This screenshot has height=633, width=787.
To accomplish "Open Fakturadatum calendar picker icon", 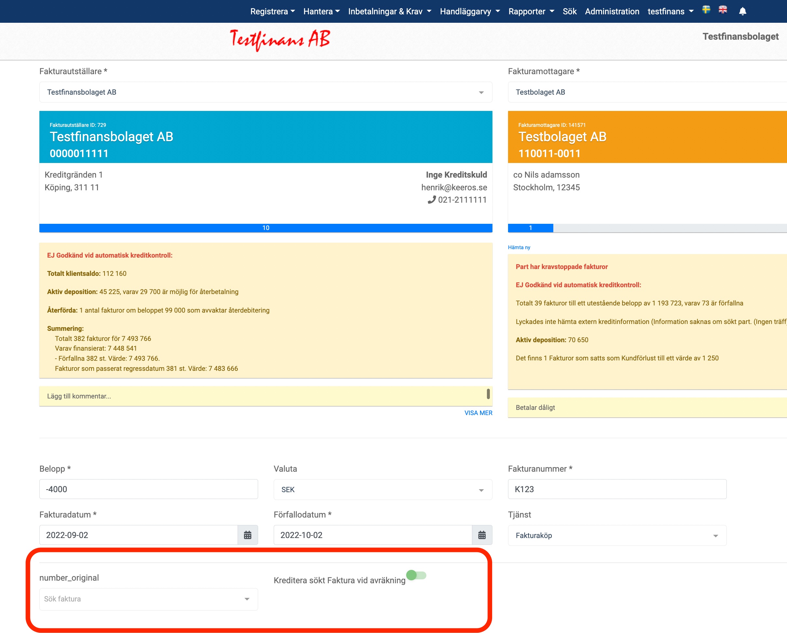I will [x=247, y=535].
